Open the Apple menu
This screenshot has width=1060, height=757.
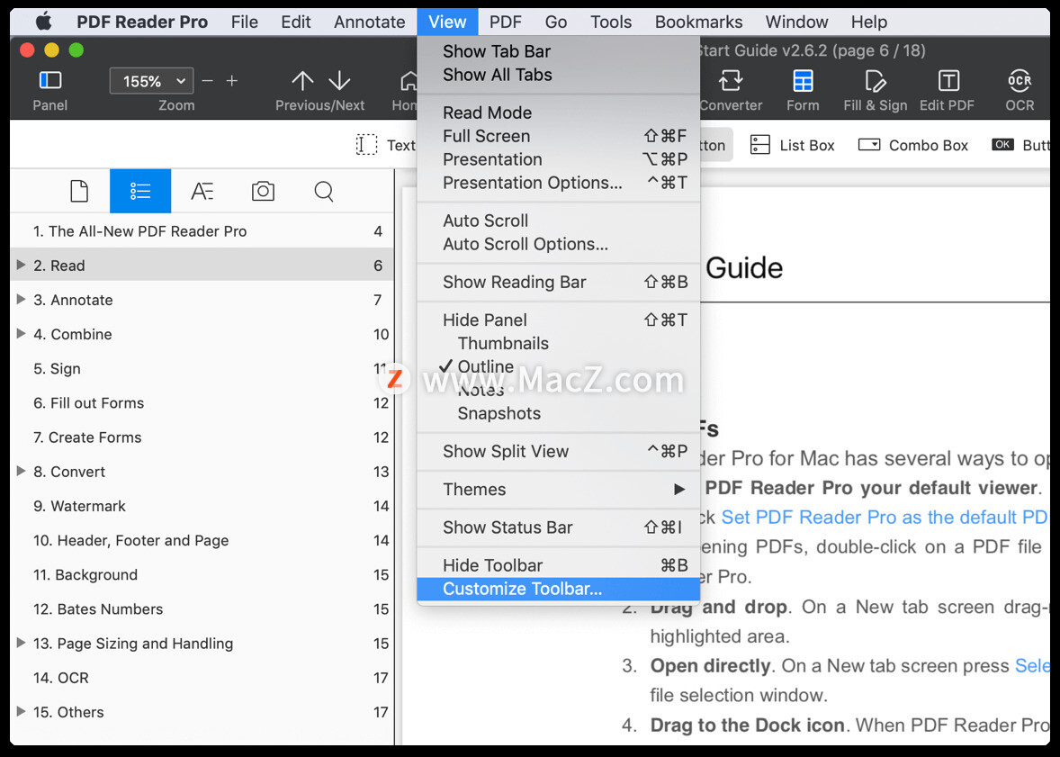(x=44, y=22)
